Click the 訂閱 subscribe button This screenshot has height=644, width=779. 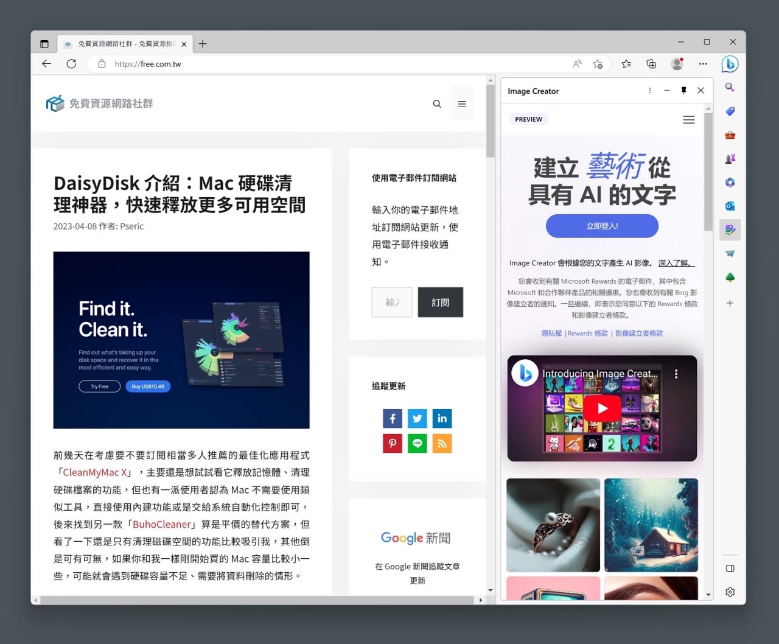coord(441,302)
